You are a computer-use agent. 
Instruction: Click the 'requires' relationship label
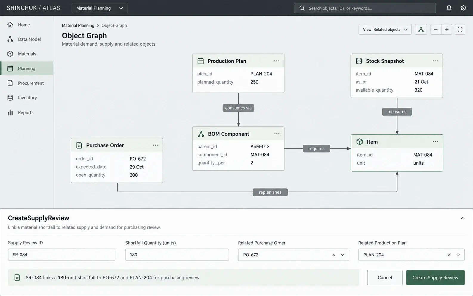pos(316,149)
